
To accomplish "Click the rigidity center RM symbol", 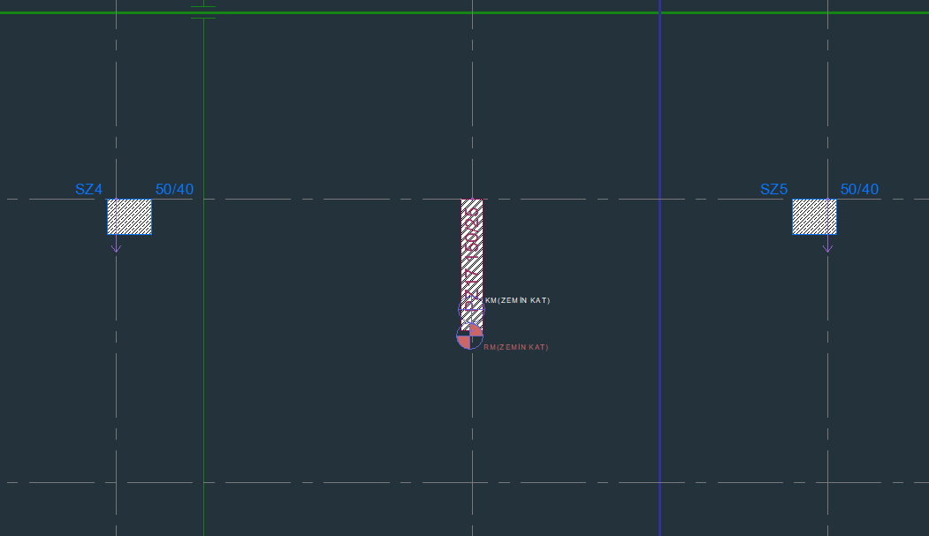I will coord(469,336).
